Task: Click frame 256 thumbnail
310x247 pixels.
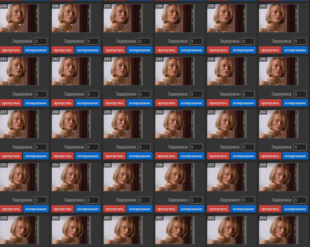Action: (175, 177)
